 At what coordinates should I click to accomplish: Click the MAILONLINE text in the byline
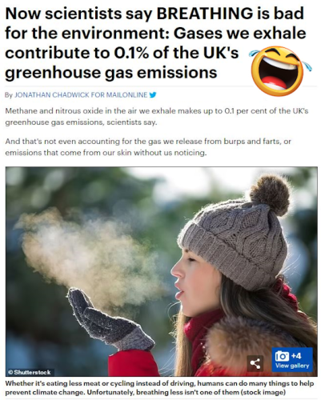click(x=126, y=94)
